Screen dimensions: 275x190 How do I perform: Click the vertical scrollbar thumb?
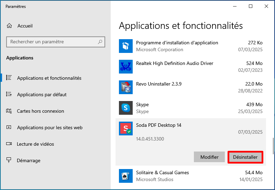(x=273, y=146)
